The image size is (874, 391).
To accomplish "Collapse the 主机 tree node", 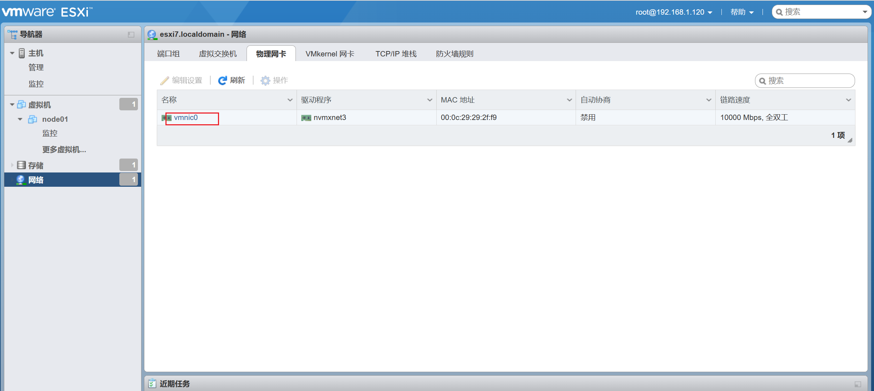I will [x=12, y=53].
